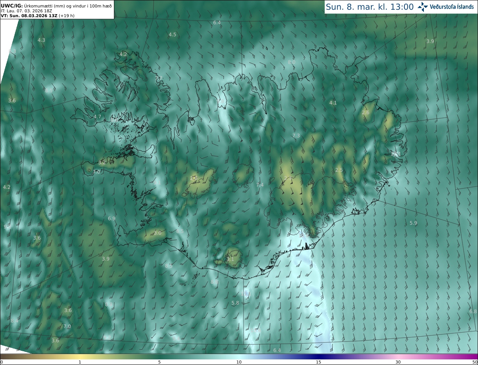Click the dark blue segment of color scale
This screenshot has height=365, width=478.
[319, 356]
